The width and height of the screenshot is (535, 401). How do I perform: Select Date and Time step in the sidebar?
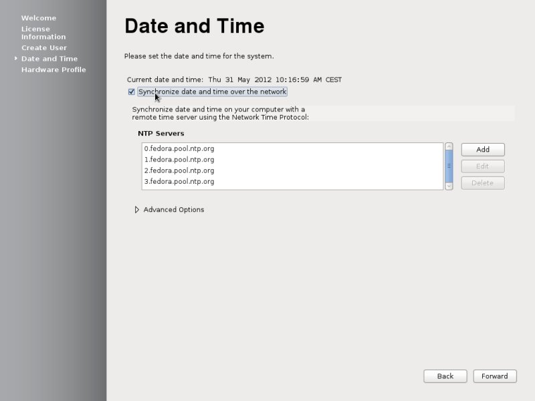pos(49,59)
